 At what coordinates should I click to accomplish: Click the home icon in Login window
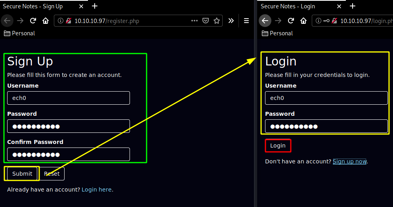[x=303, y=21]
